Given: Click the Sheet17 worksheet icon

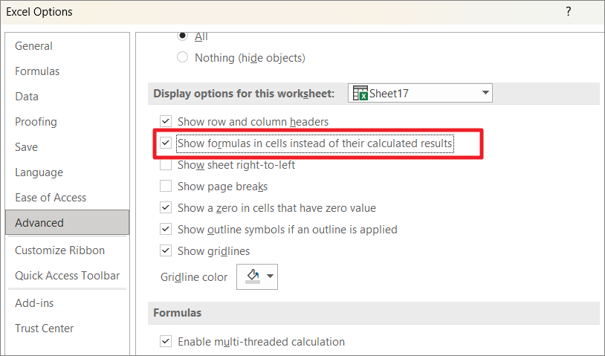Looking at the screenshot, I should point(360,94).
